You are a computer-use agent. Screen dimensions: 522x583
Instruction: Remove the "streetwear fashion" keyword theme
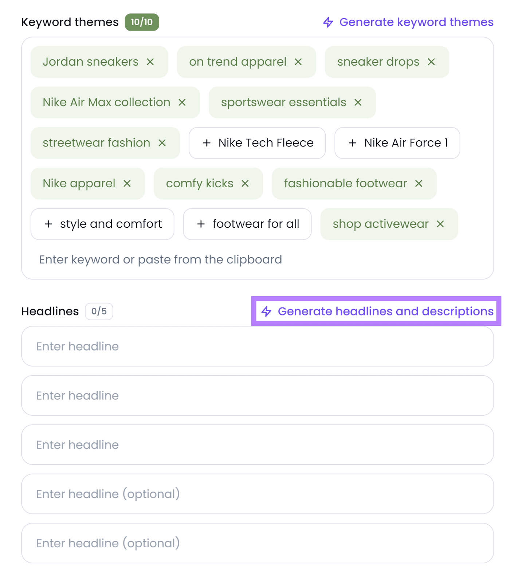(x=163, y=143)
